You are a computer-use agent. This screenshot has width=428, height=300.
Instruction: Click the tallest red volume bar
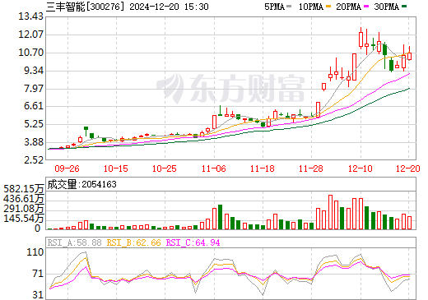[330, 212]
